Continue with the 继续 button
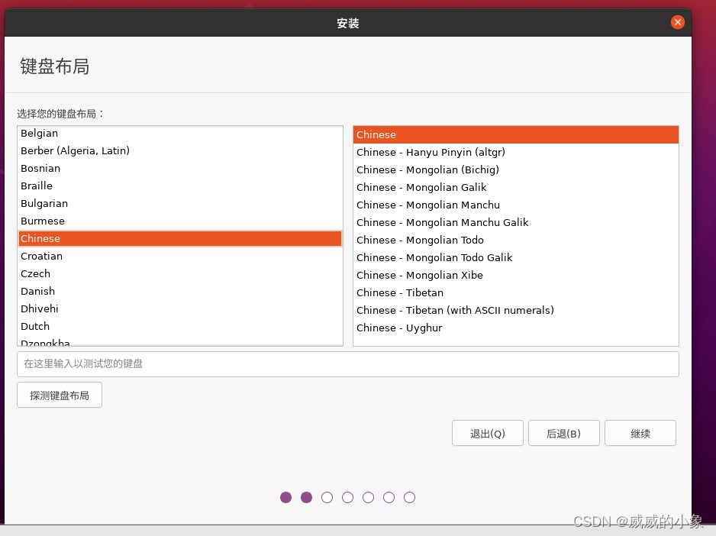 click(640, 433)
